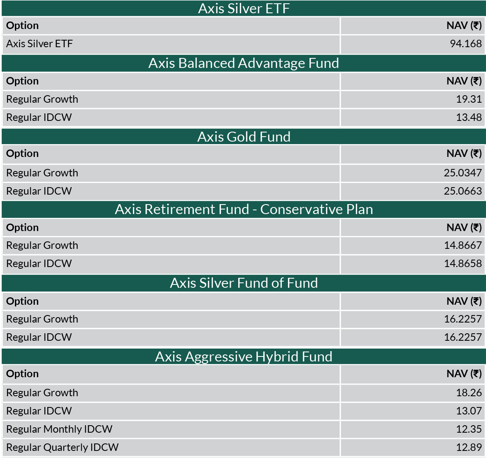Click Regular Growth under Aggressive Hybrid Fund
The width and height of the screenshot is (486, 460).
42,393
